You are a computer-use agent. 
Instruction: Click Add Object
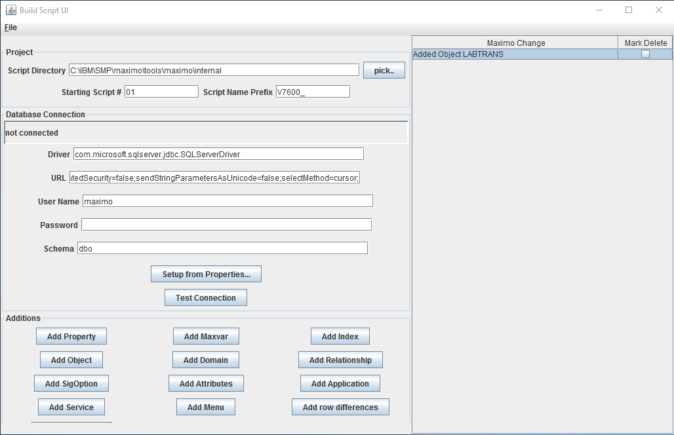point(71,360)
